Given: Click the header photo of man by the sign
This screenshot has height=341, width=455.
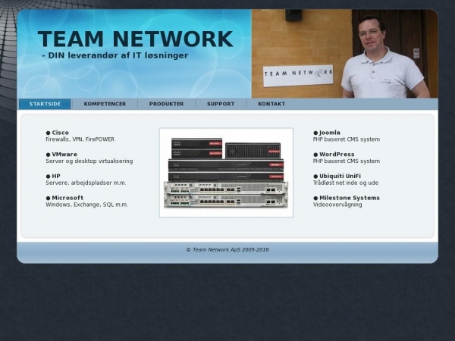Looking at the screenshot, I should pos(345,54).
